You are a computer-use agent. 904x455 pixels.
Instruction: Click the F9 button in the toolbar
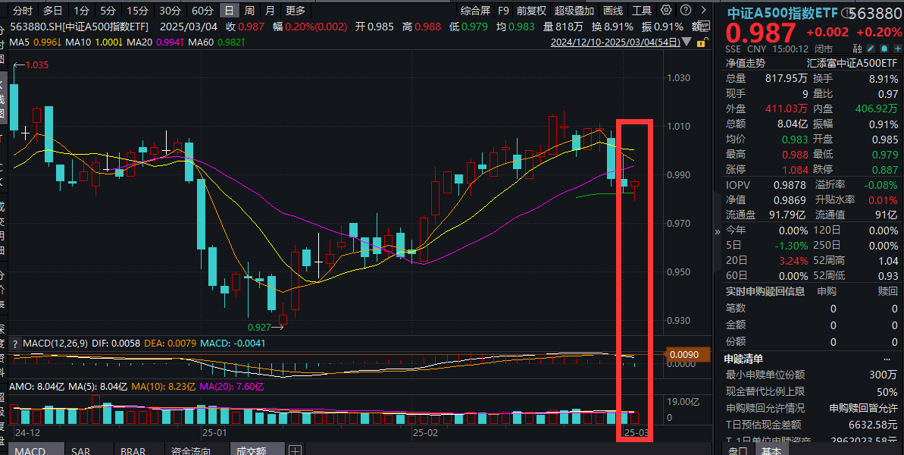point(504,11)
